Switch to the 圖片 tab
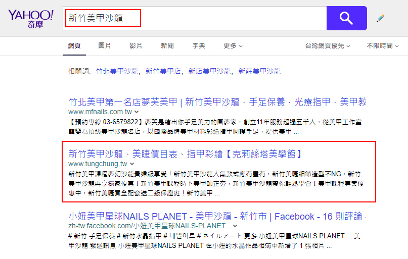 (105, 46)
